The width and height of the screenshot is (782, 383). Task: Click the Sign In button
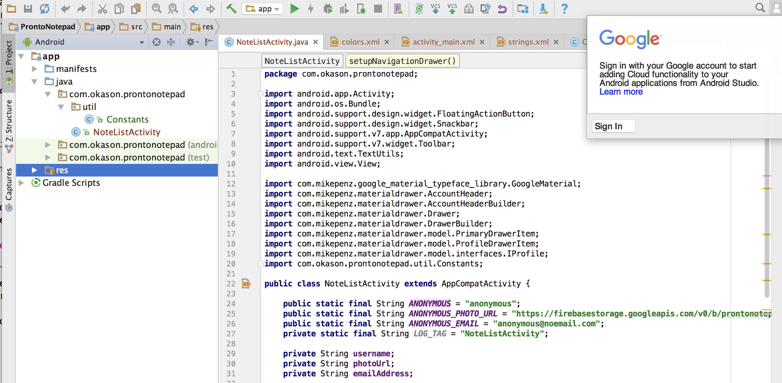[x=613, y=126]
